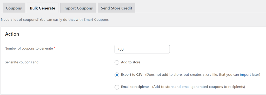Open the Import Coupons tab

[78, 8]
